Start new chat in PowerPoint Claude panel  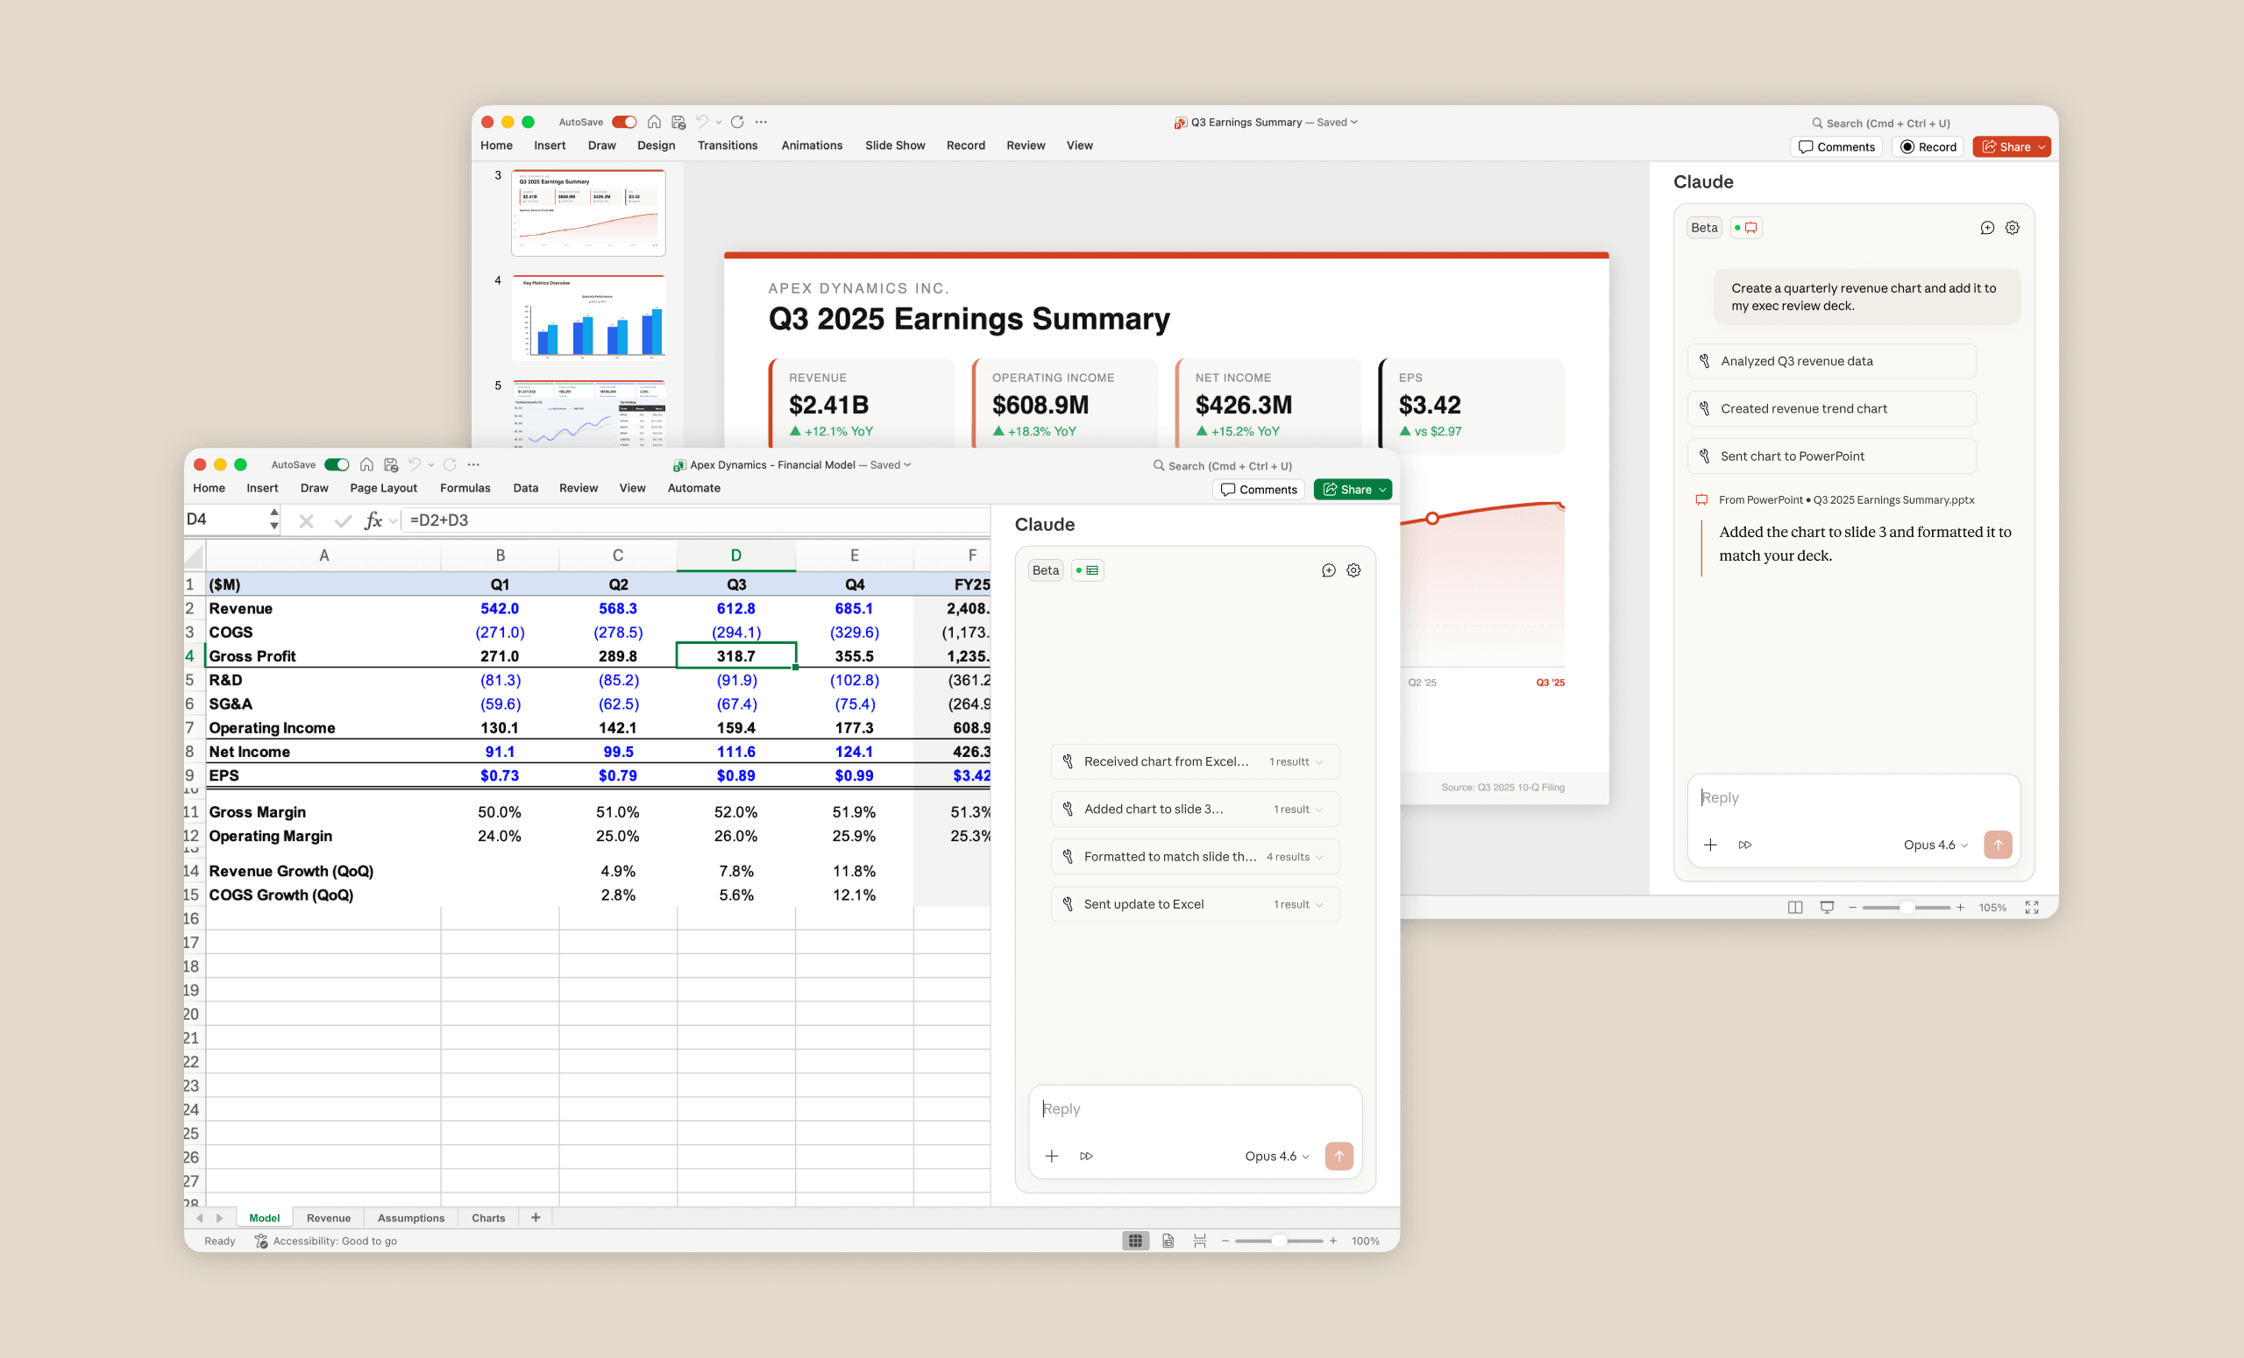tap(1987, 229)
